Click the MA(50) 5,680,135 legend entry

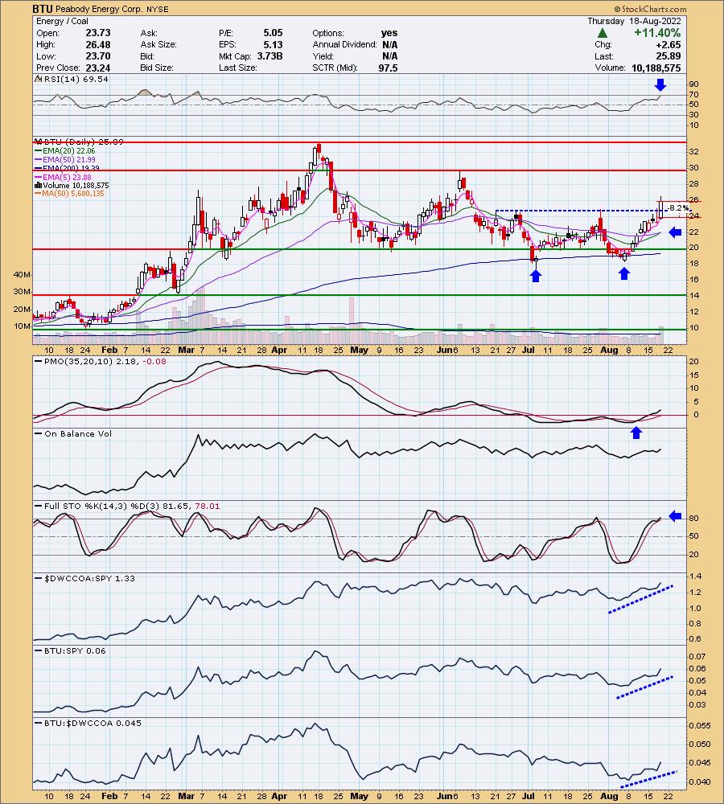69,193
